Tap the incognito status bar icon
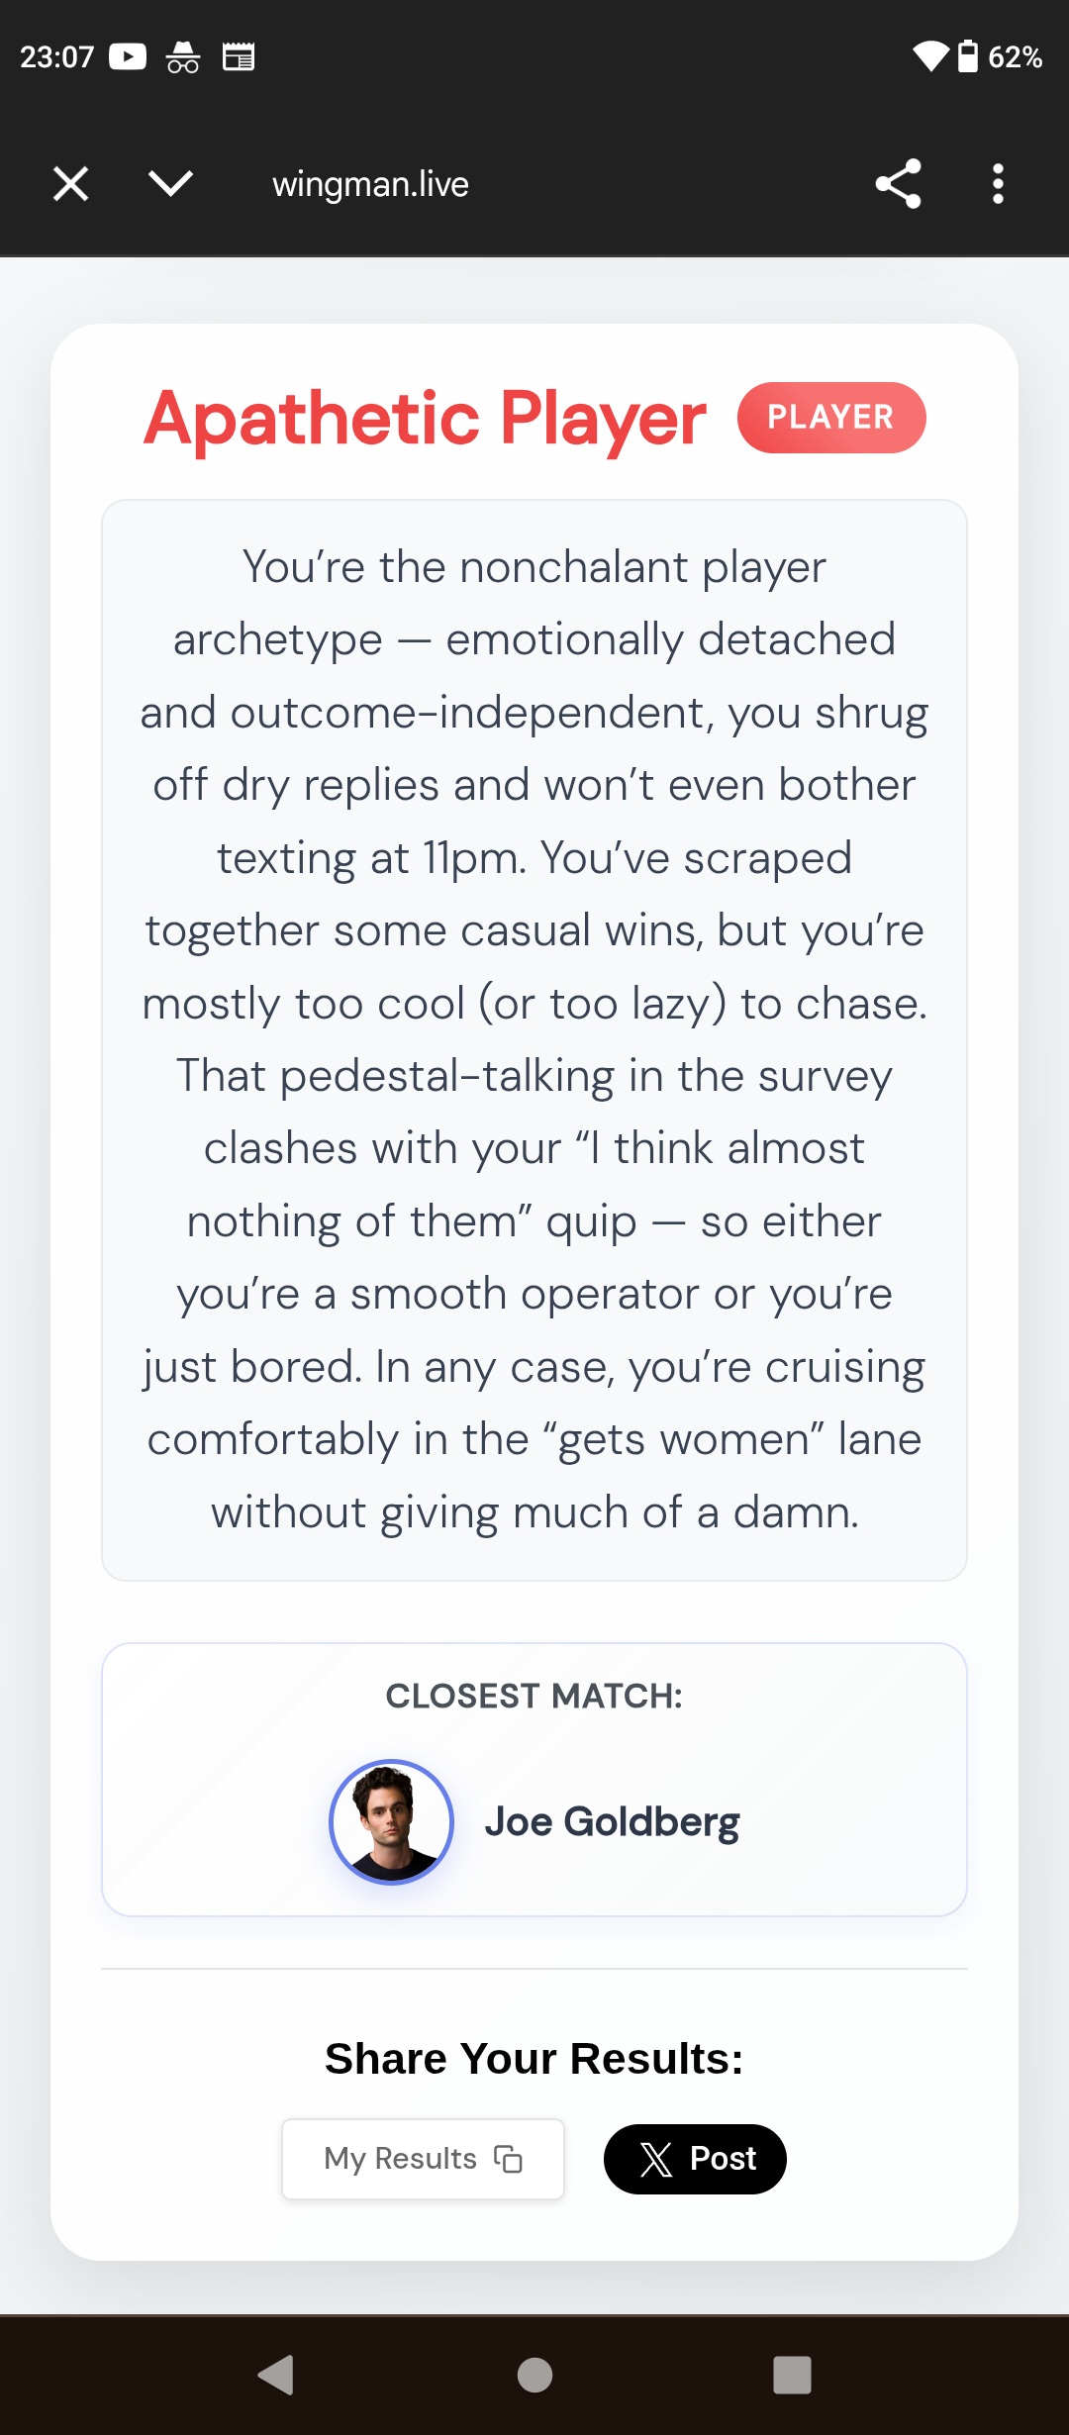This screenshot has height=2435, width=1069. click(183, 56)
